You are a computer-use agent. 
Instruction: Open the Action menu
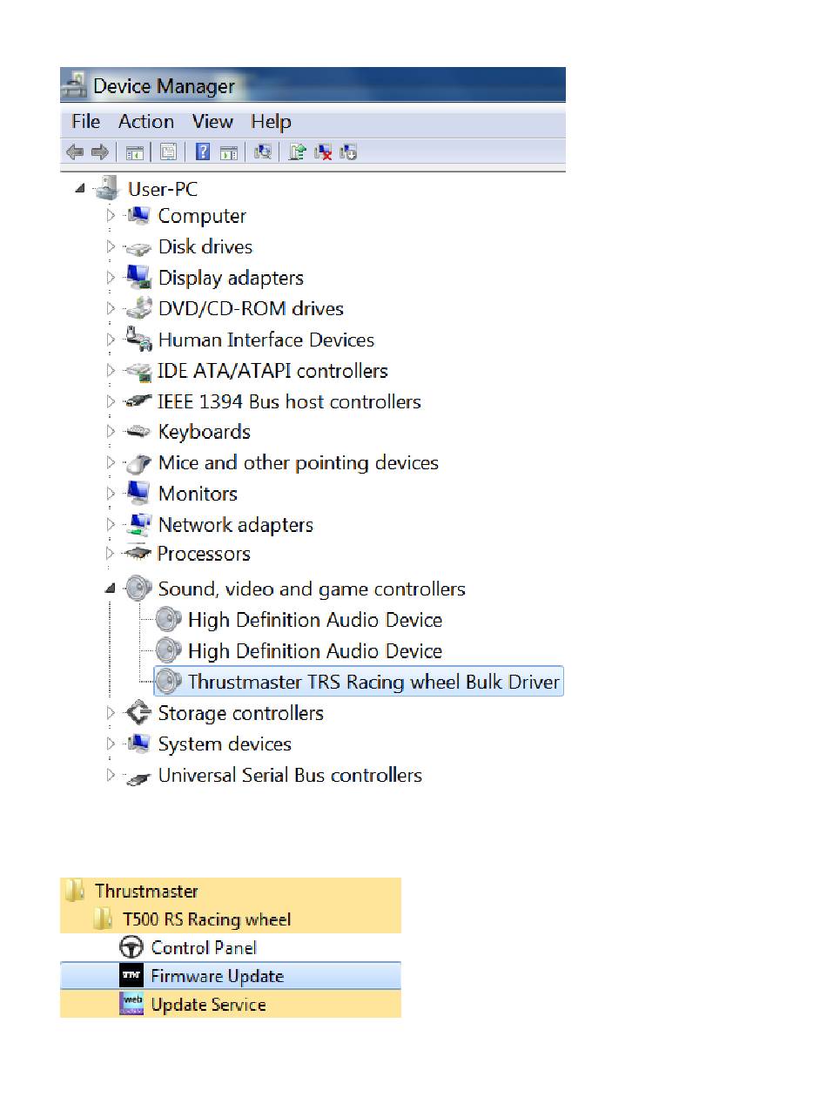point(146,122)
